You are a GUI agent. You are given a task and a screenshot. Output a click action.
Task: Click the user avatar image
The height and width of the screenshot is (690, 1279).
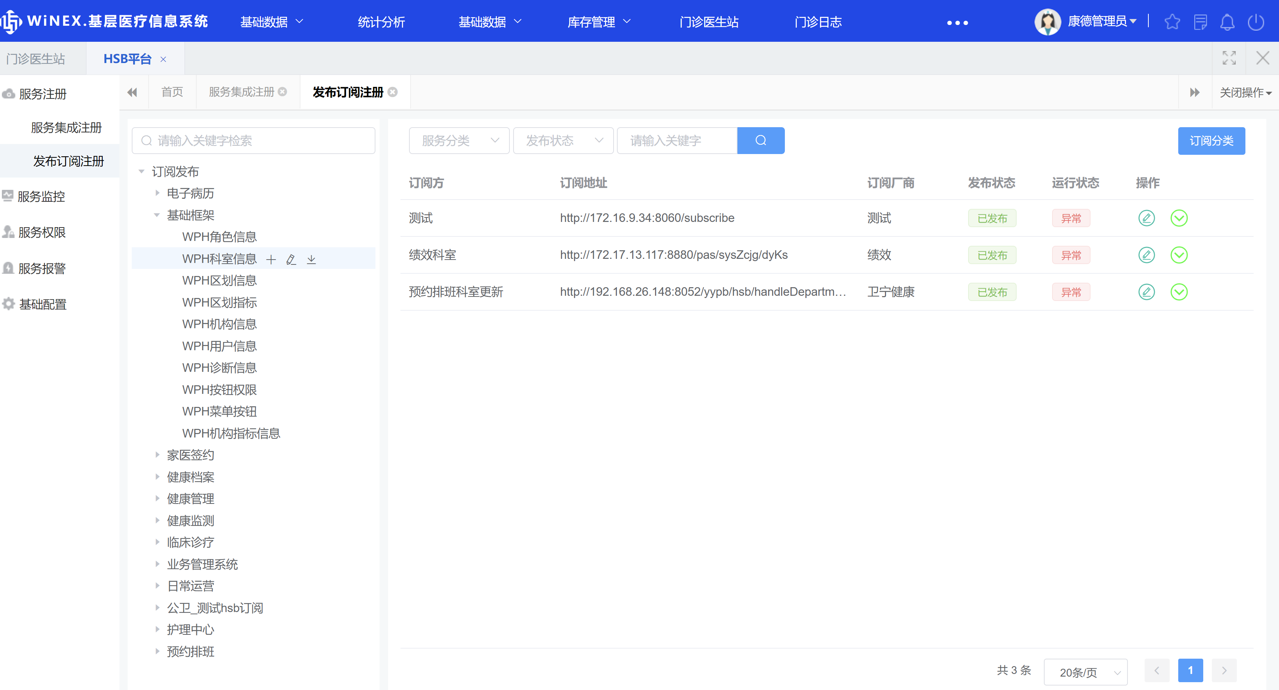[x=1048, y=22]
